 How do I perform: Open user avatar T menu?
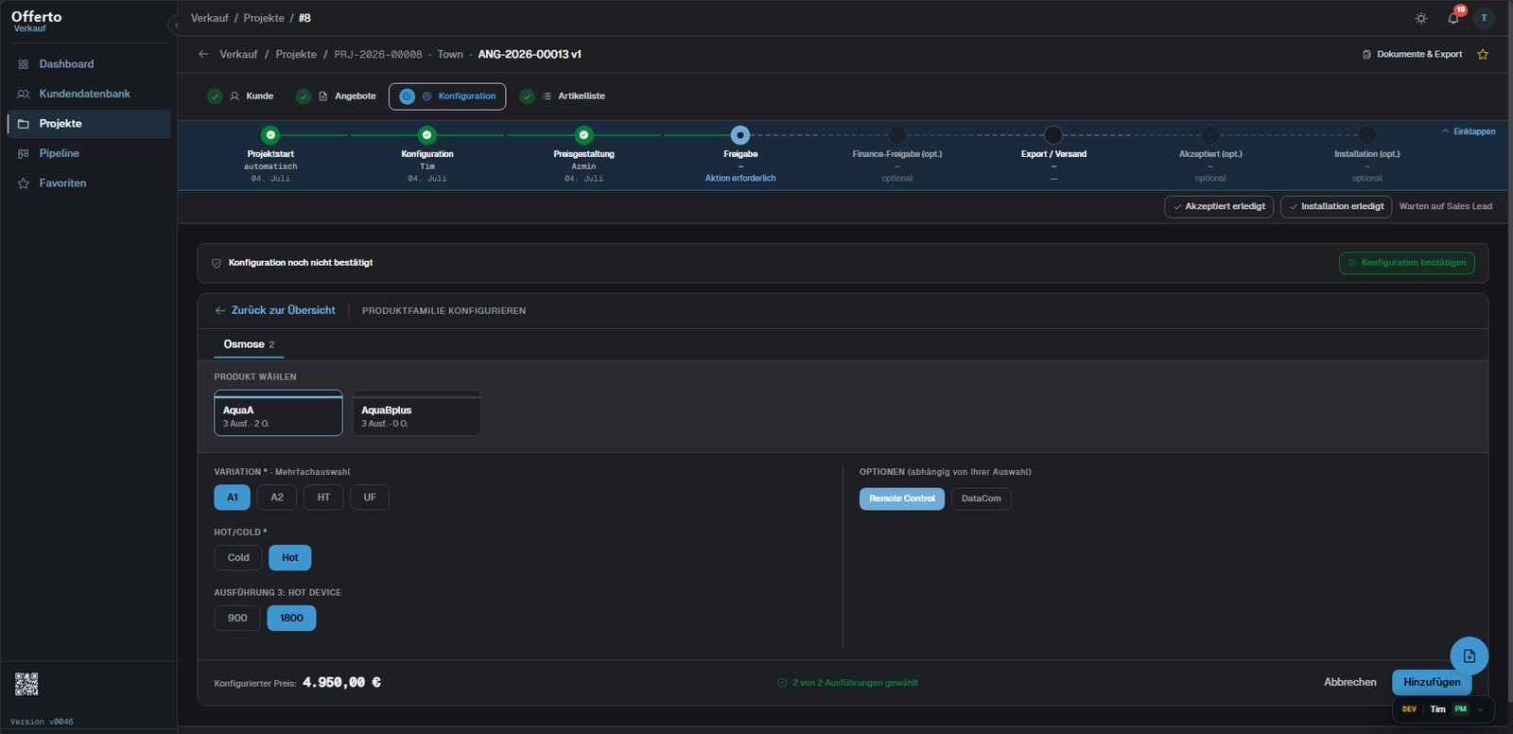1484,18
